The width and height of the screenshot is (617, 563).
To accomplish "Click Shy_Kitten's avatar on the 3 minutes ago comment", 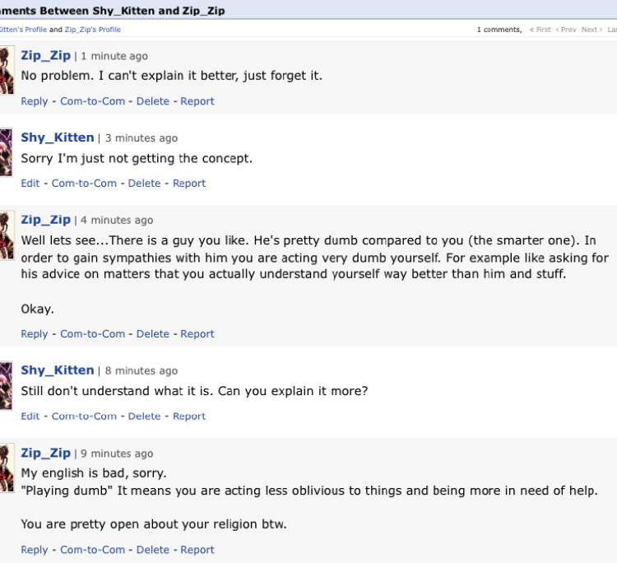I will [6, 151].
